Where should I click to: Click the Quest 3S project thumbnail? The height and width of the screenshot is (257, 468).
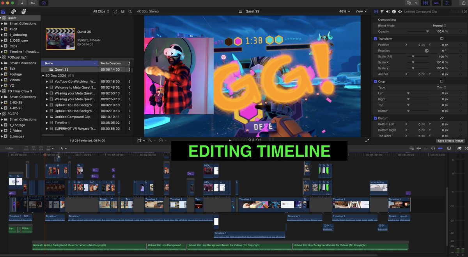pos(60,39)
